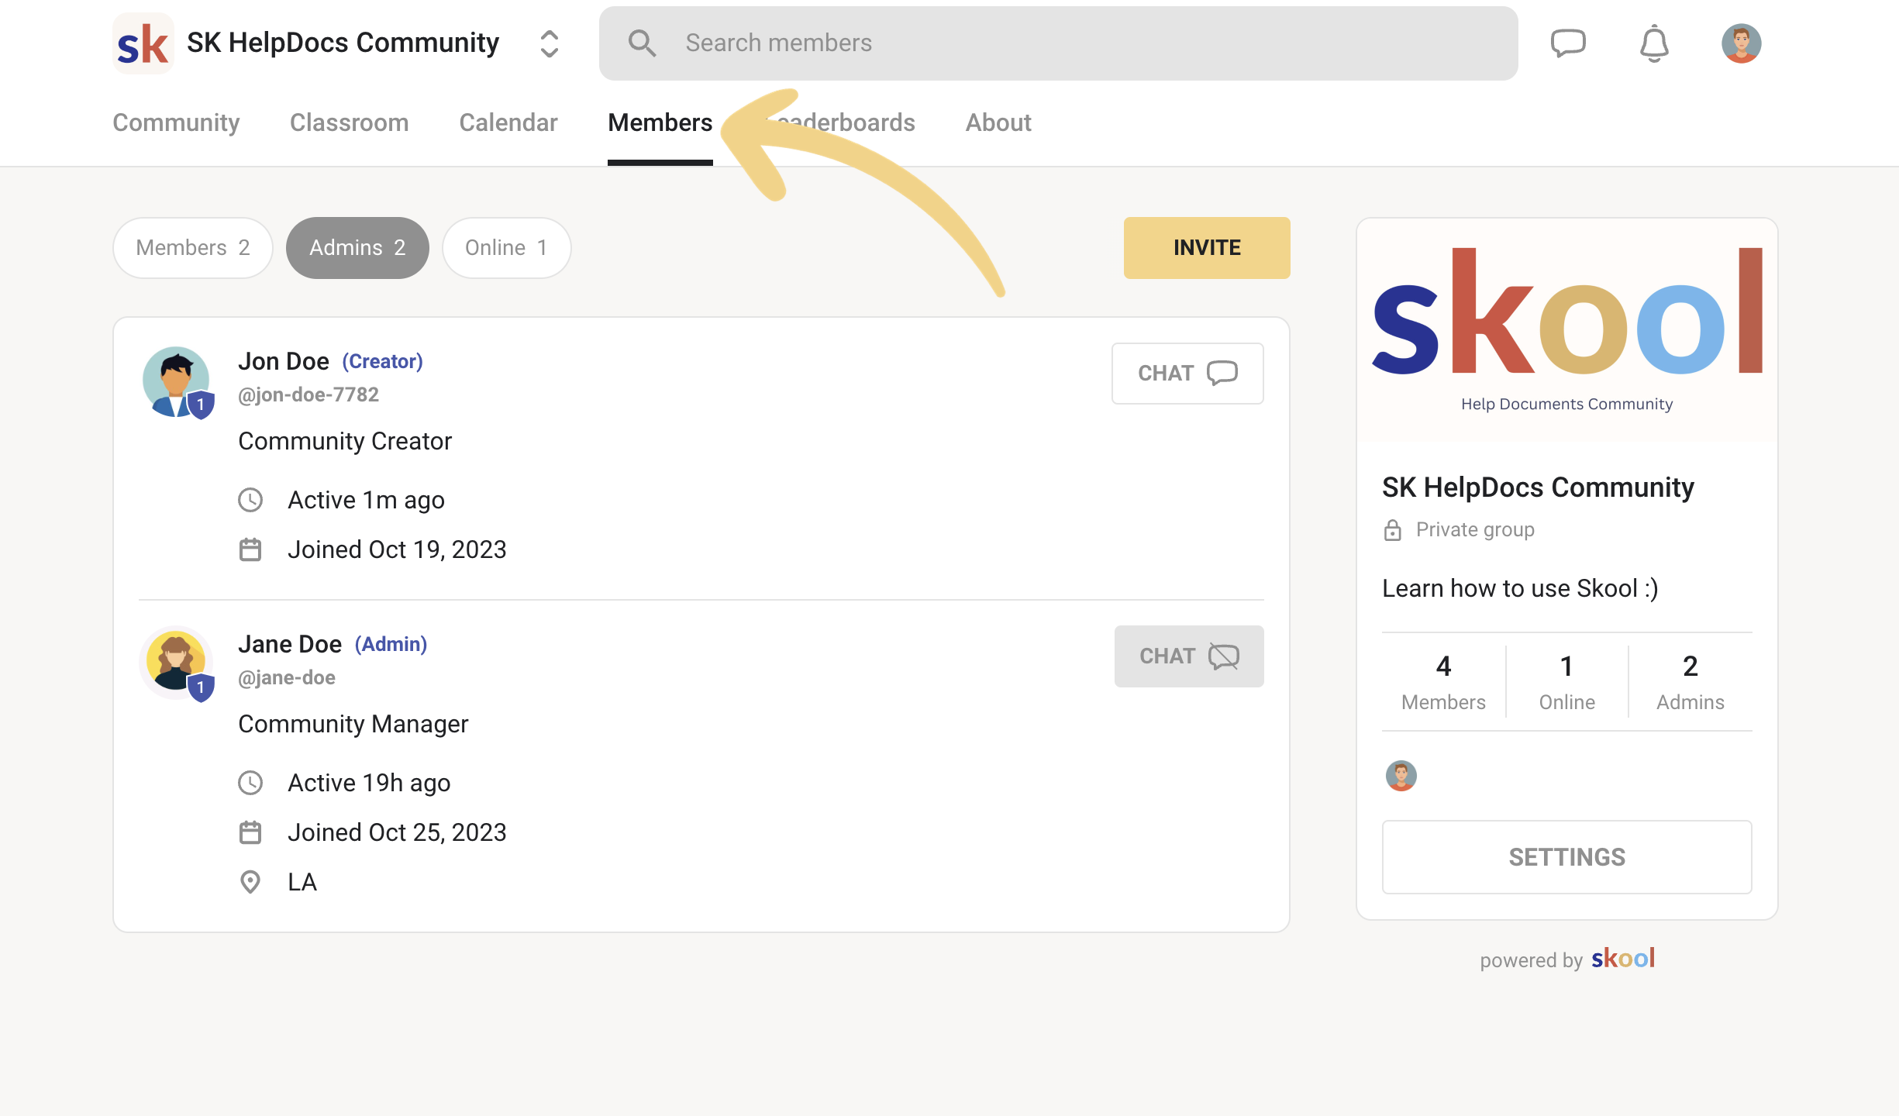
Task: Click calendar icon beside Joined Oct 25, 2023
Action: pyautogui.click(x=250, y=832)
